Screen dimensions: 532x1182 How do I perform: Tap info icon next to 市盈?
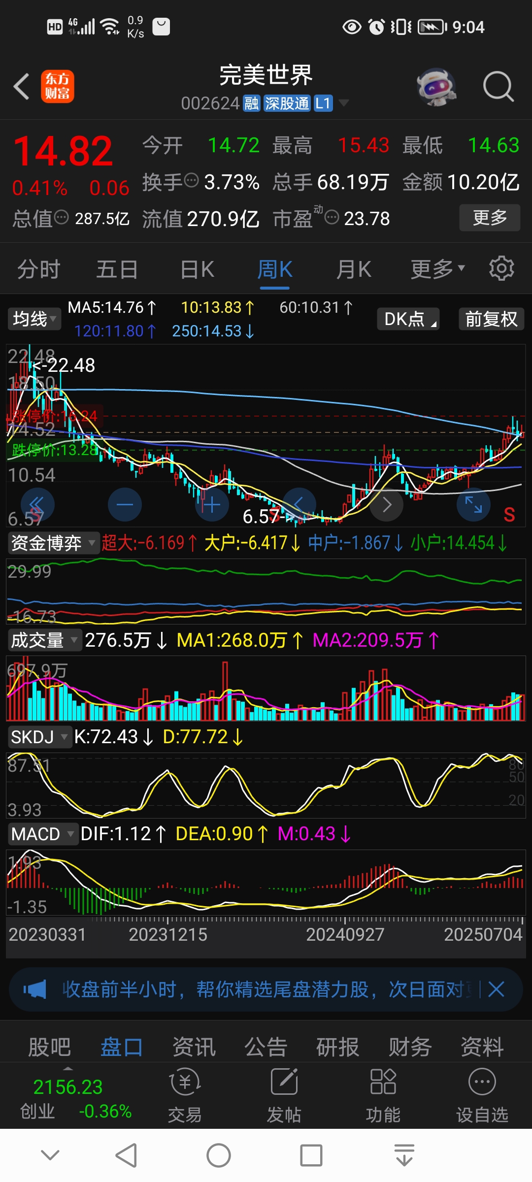[332, 217]
